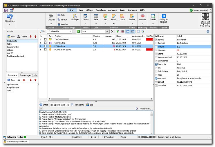
Task: Click the green filter funnel icon
Action: (118, 31)
